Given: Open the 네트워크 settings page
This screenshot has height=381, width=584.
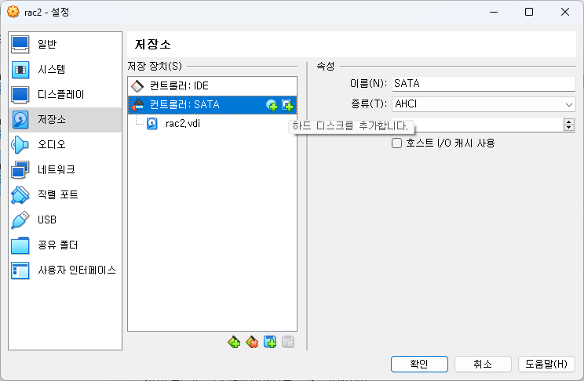Looking at the screenshot, I should [x=65, y=169].
